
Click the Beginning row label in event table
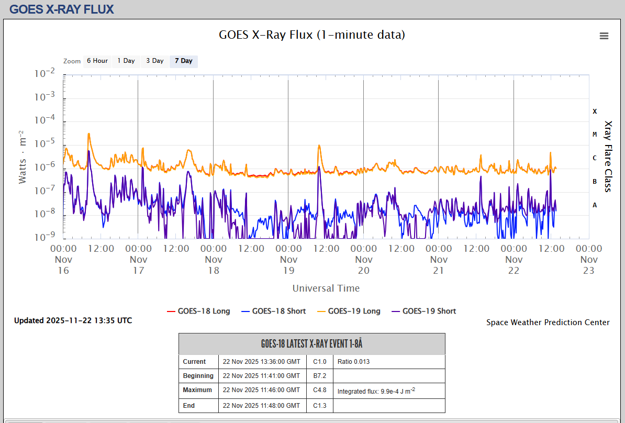[x=198, y=376]
